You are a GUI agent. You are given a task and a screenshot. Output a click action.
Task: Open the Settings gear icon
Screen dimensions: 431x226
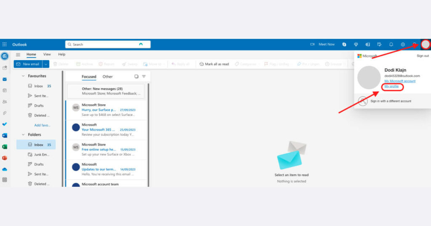pos(403,44)
